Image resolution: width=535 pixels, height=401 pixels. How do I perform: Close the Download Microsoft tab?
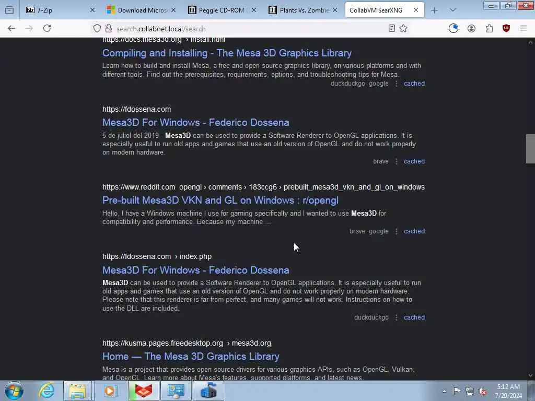click(x=173, y=10)
